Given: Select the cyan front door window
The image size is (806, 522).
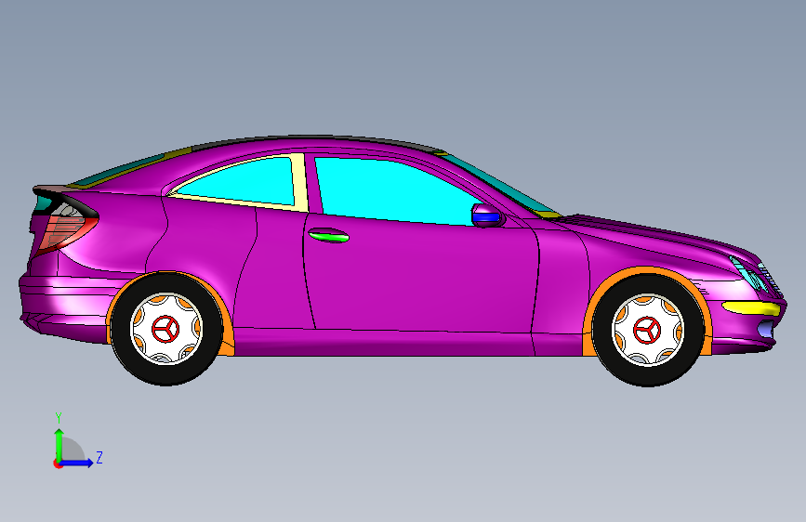Looking at the screenshot, I should tap(395, 190).
